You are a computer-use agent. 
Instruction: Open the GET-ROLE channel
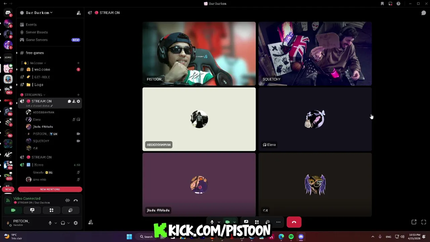click(42, 77)
